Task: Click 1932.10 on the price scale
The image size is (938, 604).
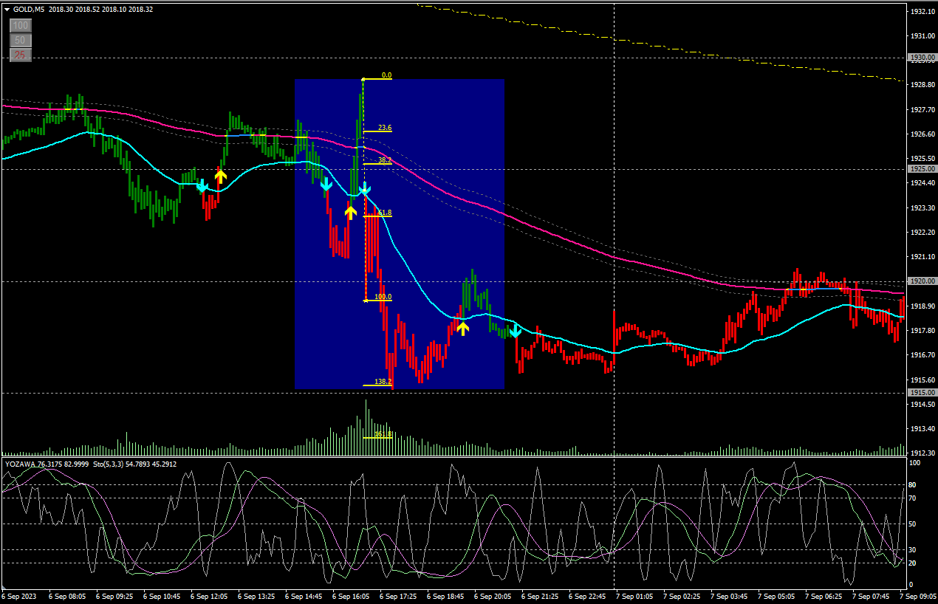Action: point(923,12)
